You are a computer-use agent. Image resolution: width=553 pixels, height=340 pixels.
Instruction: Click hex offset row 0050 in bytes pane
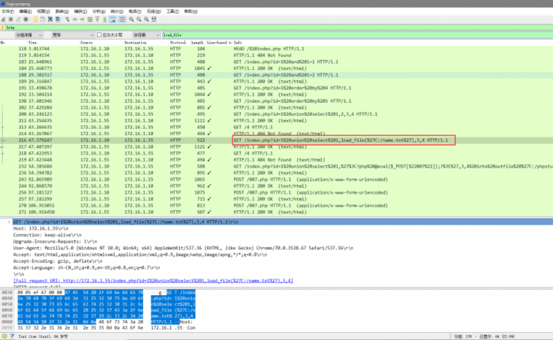7,304
